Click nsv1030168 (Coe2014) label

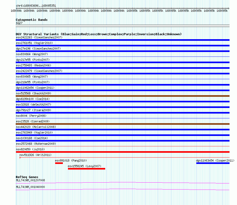click(x=32, y=138)
